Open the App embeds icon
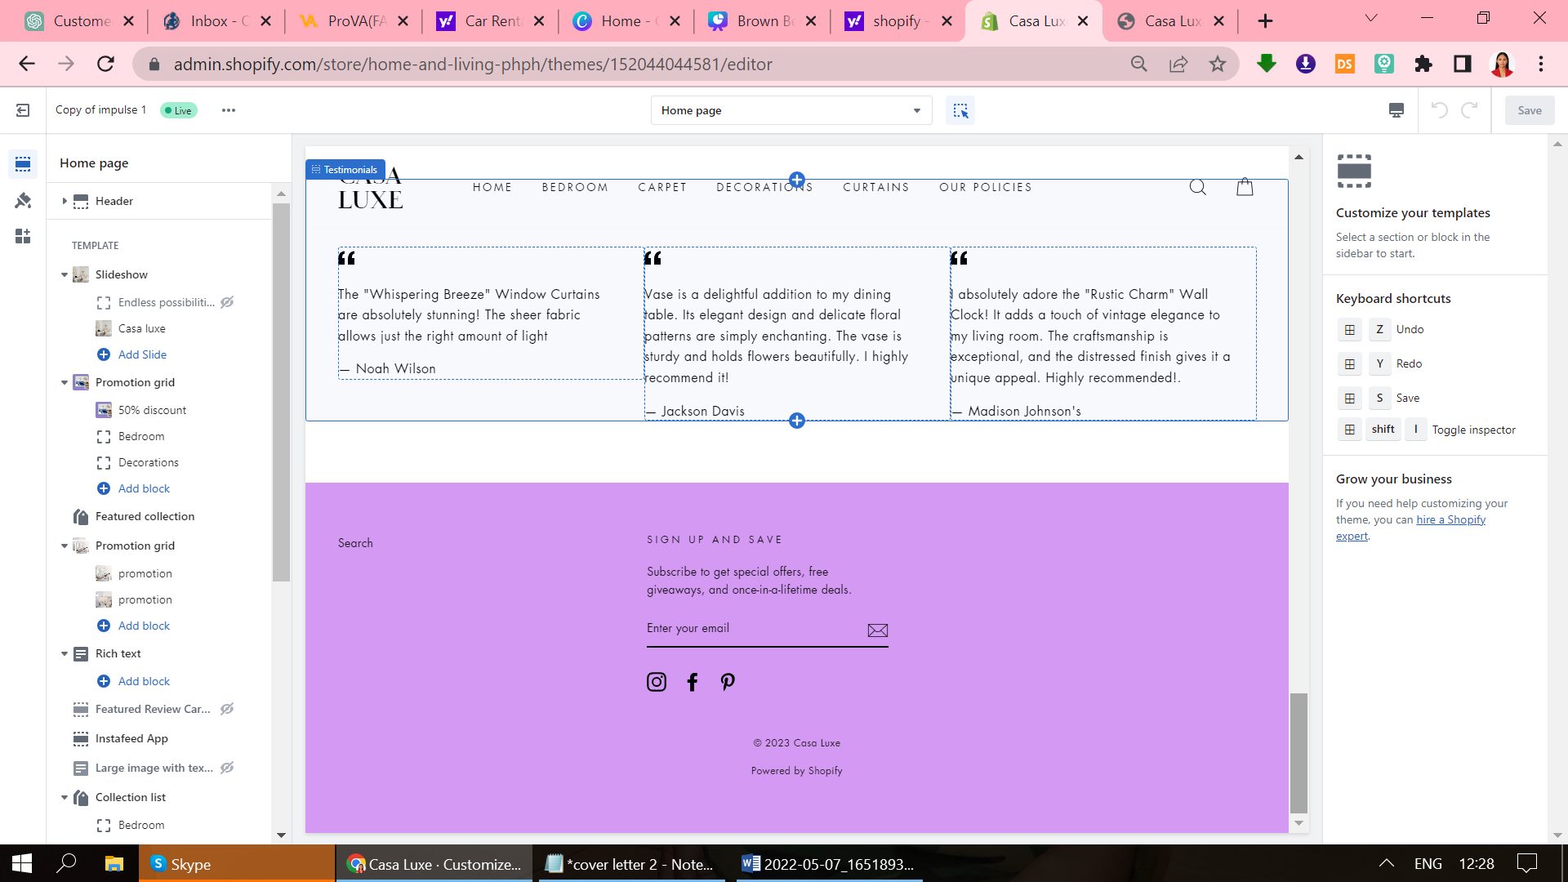Image resolution: width=1568 pixels, height=882 pixels. 23,236
